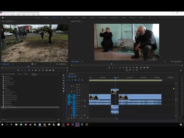Select the Selection tool in tools panel
The height and width of the screenshot is (138, 184).
[x=64, y=75]
